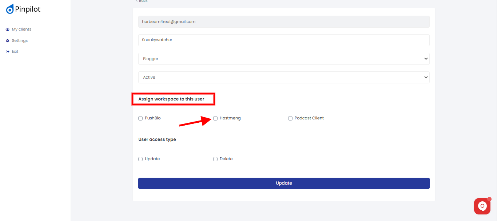Click the Settings gear icon
Image resolution: width=497 pixels, height=221 pixels.
[x=8, y=41]
